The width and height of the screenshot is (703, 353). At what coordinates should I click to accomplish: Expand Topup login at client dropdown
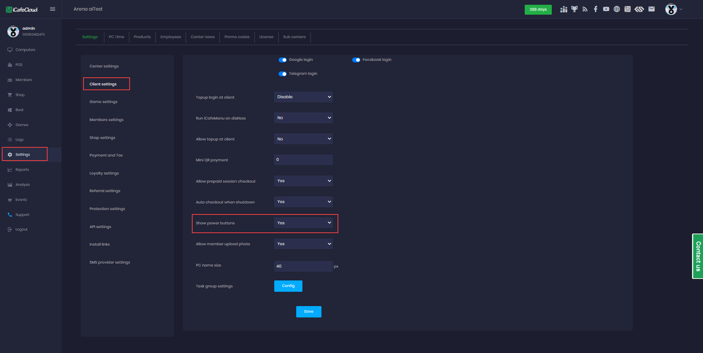tap(303, 97)
